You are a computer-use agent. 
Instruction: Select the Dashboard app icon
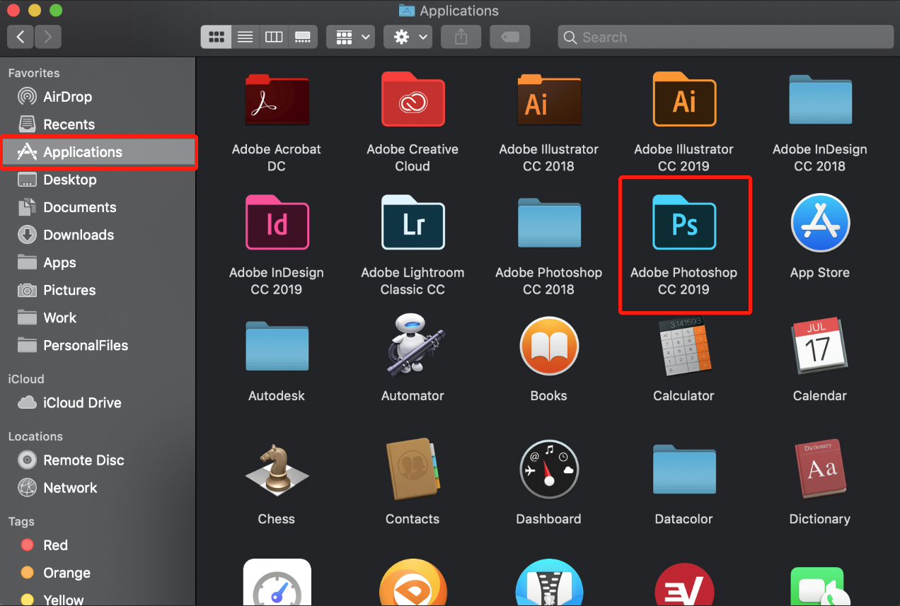549,470
